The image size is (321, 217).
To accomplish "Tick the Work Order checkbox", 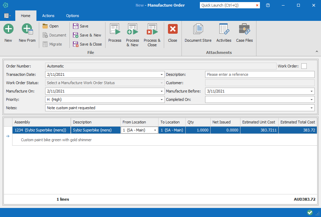I will 304,66.
